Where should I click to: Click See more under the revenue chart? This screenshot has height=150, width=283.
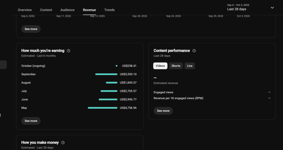click(x=31, y=29)
